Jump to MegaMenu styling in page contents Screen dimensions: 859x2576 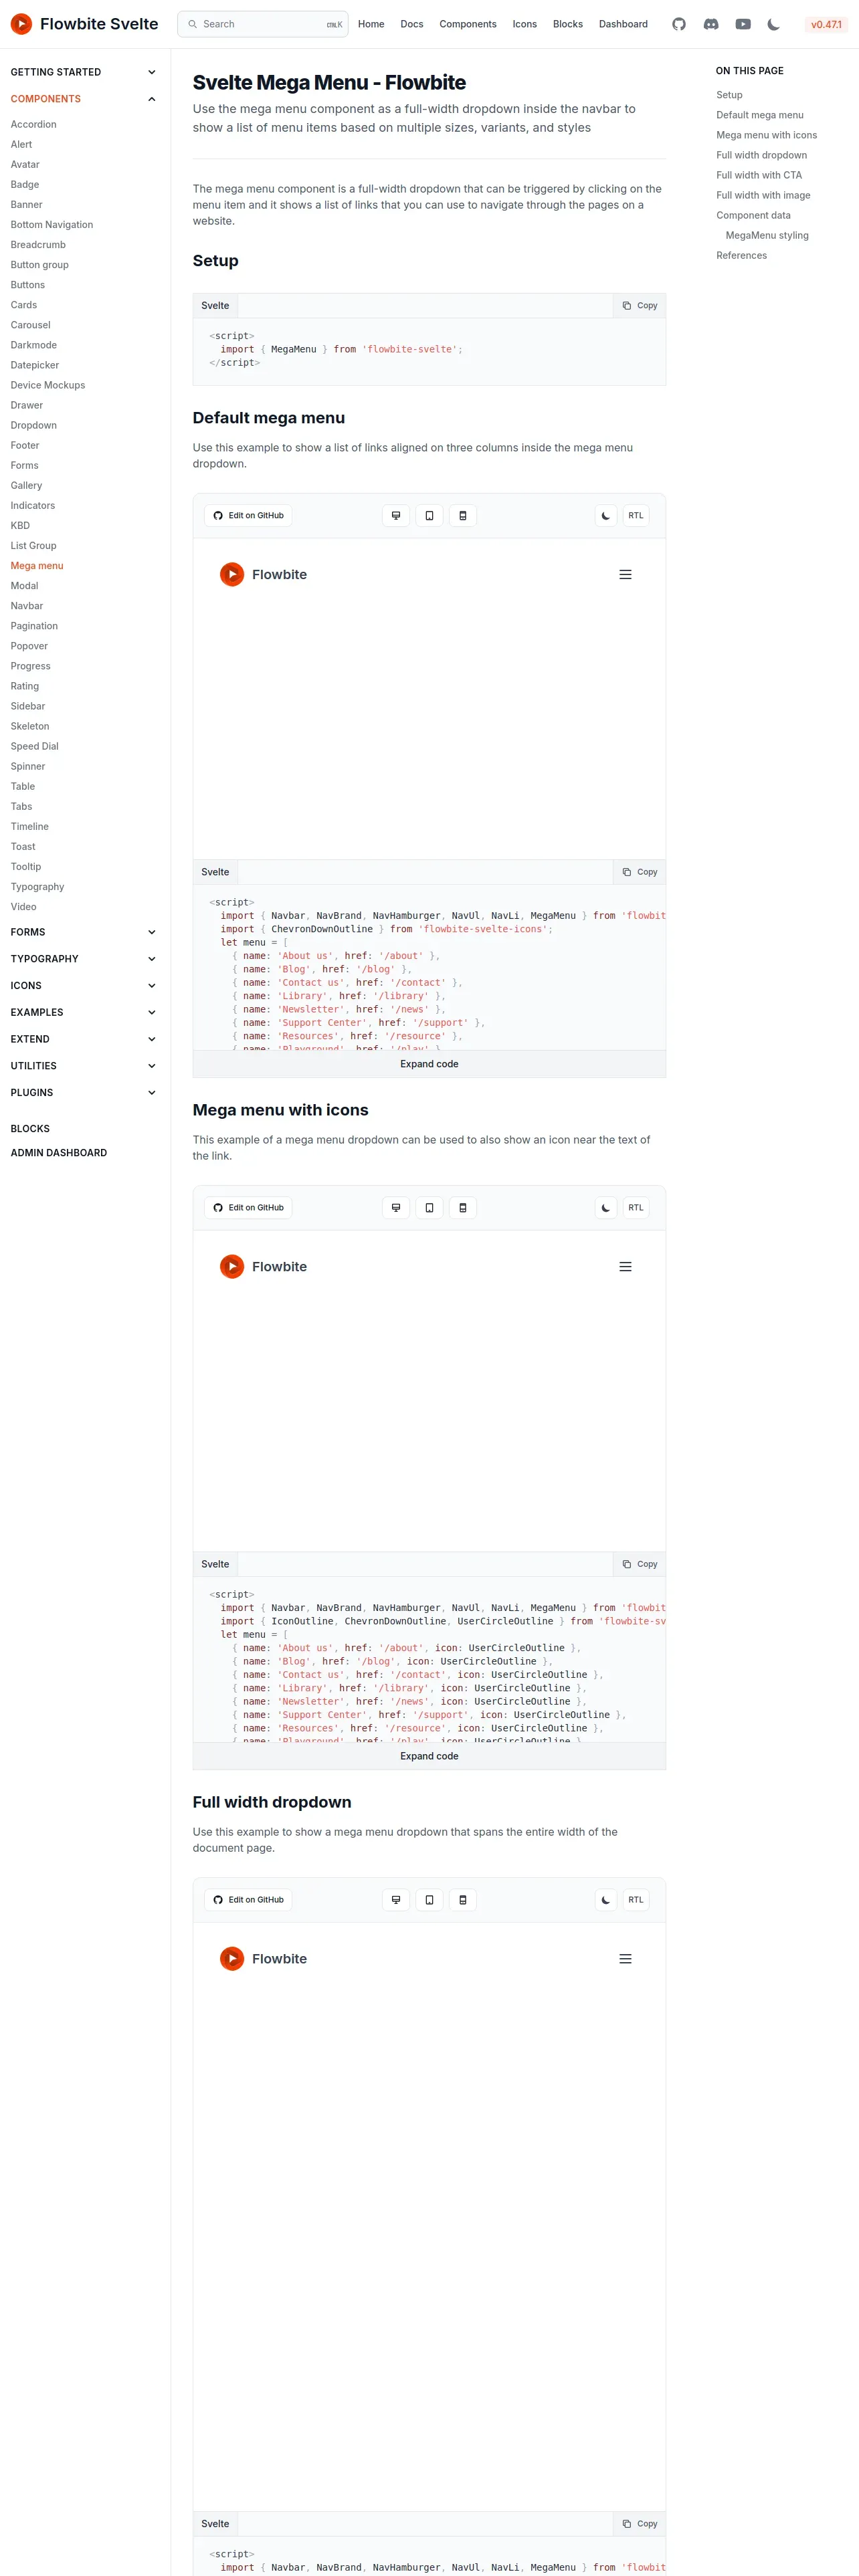tap(767, 236)
